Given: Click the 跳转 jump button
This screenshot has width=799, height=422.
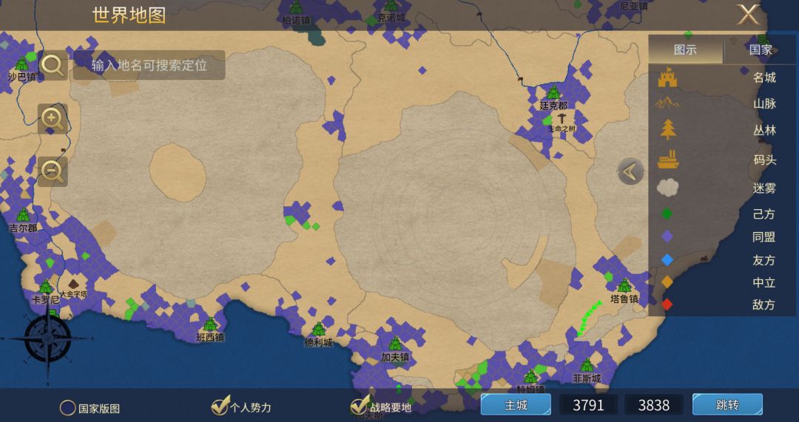Looking at the screenshot, I should tap(727, 405).
